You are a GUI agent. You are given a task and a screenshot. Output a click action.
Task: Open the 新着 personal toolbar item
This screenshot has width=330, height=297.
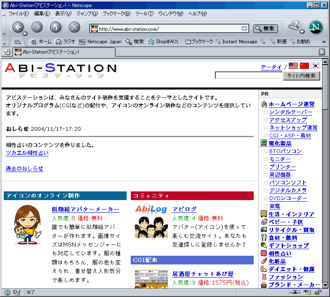[x=278, y=42]
